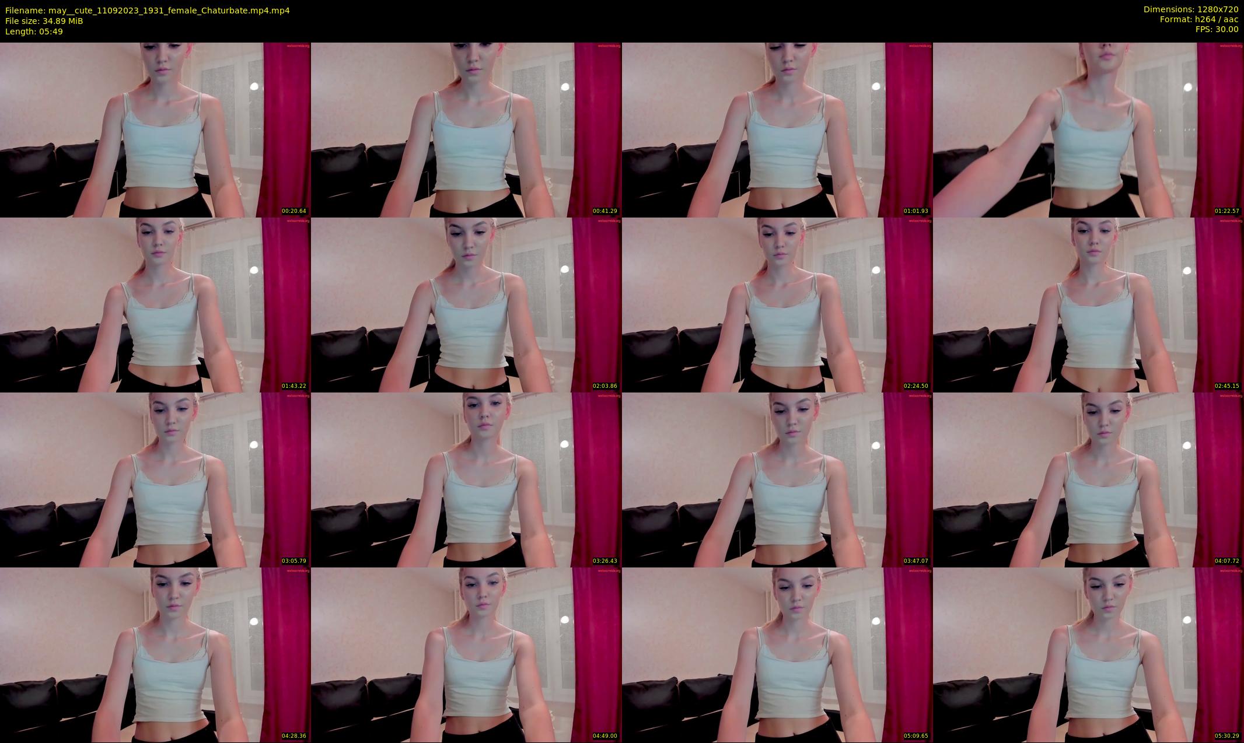Open the thumbnail marked 05:09.65
Viewport: 1244px width, 743px height.
pyautogui.click(x=777, y=654)
